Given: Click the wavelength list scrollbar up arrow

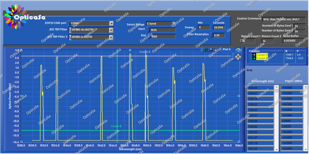Looking at the screenshot, I should [276, 87].
